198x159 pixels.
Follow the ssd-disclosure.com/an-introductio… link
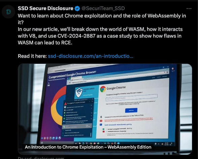pos(91,56)
